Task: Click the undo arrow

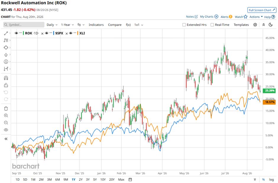Action: pyautogui.click(x=6, y=92)
